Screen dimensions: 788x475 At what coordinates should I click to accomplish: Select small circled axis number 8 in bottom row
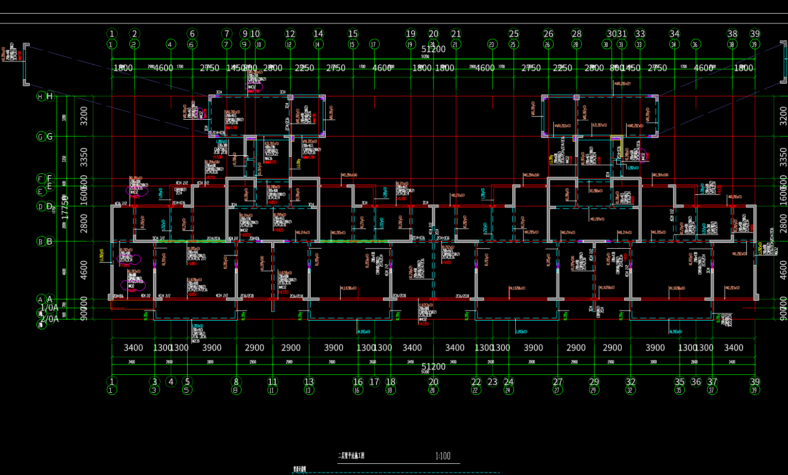236,390
